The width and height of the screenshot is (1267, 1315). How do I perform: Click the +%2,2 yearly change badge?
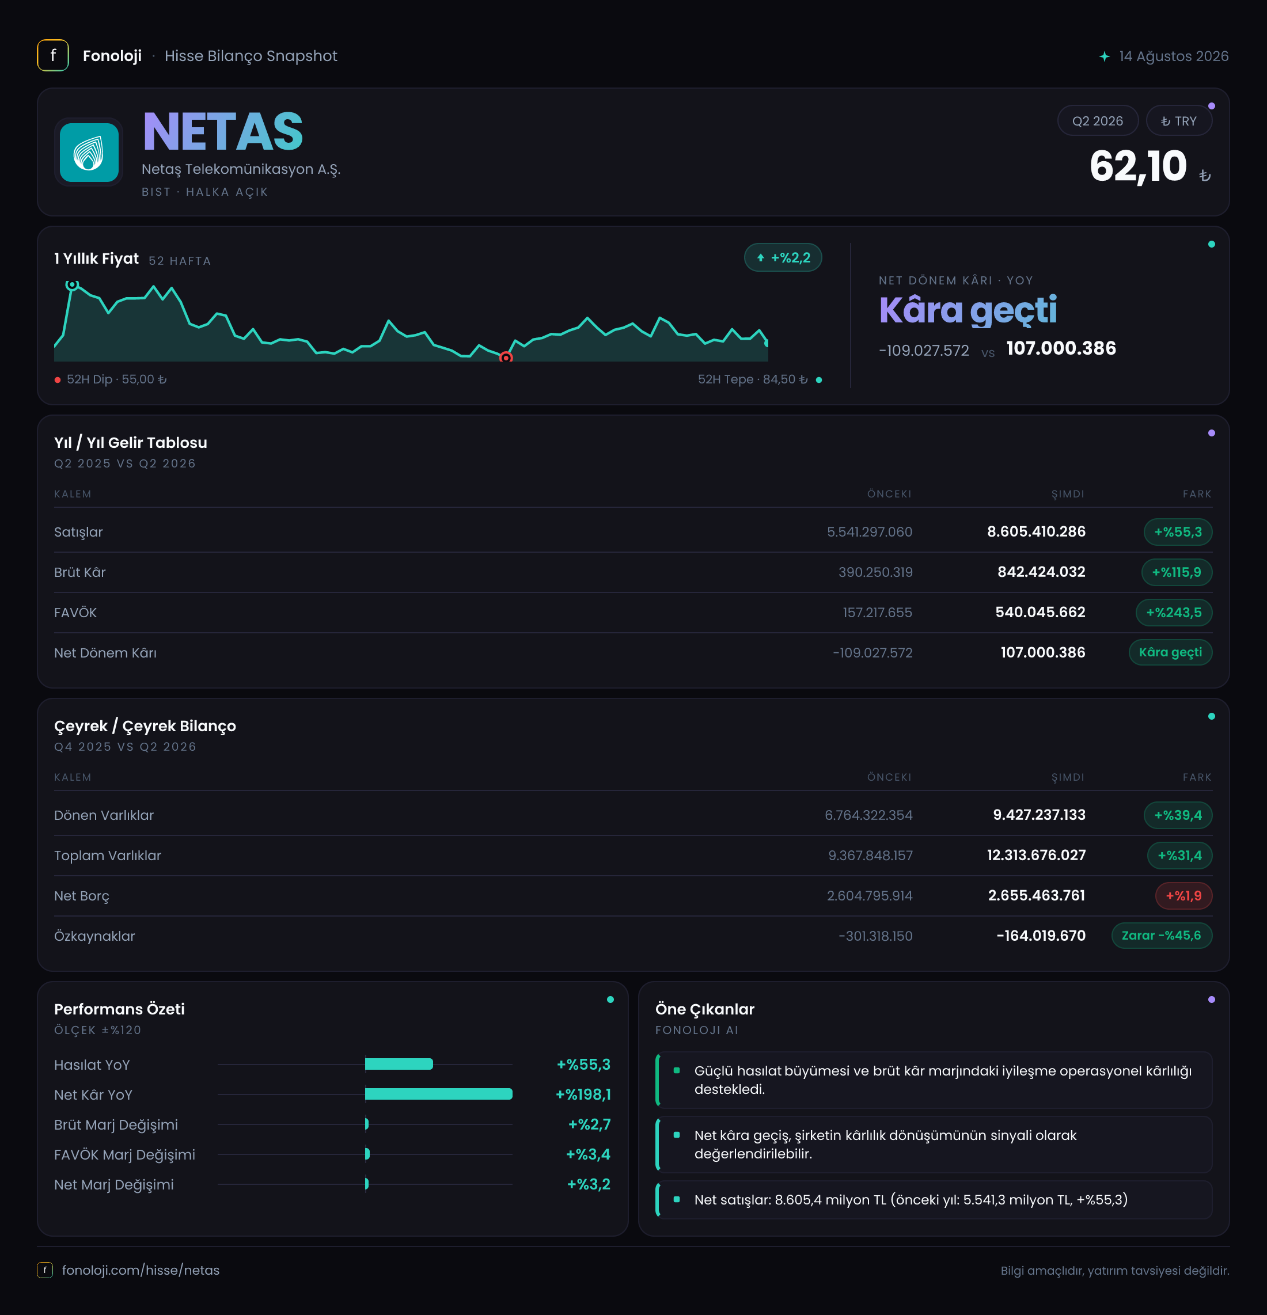(783, 257)
